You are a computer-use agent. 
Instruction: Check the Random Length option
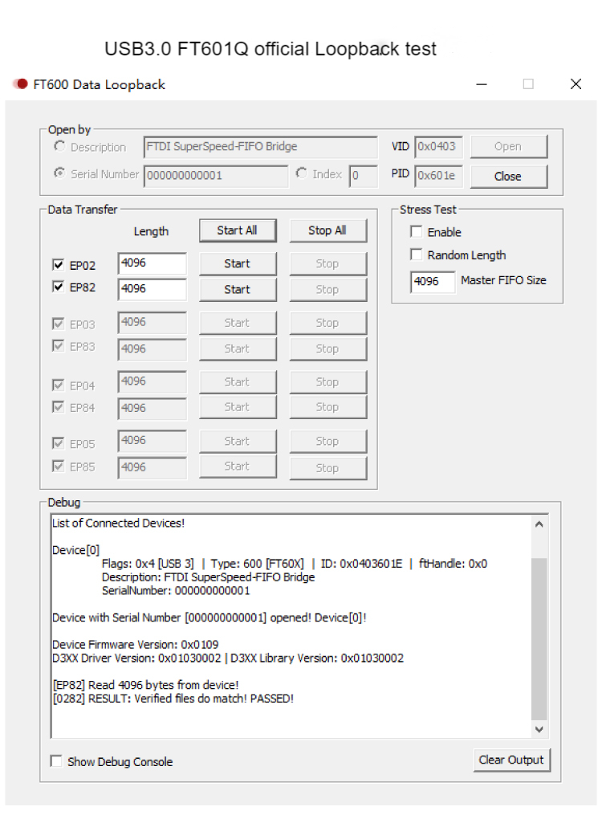click(x=416, y=255)
